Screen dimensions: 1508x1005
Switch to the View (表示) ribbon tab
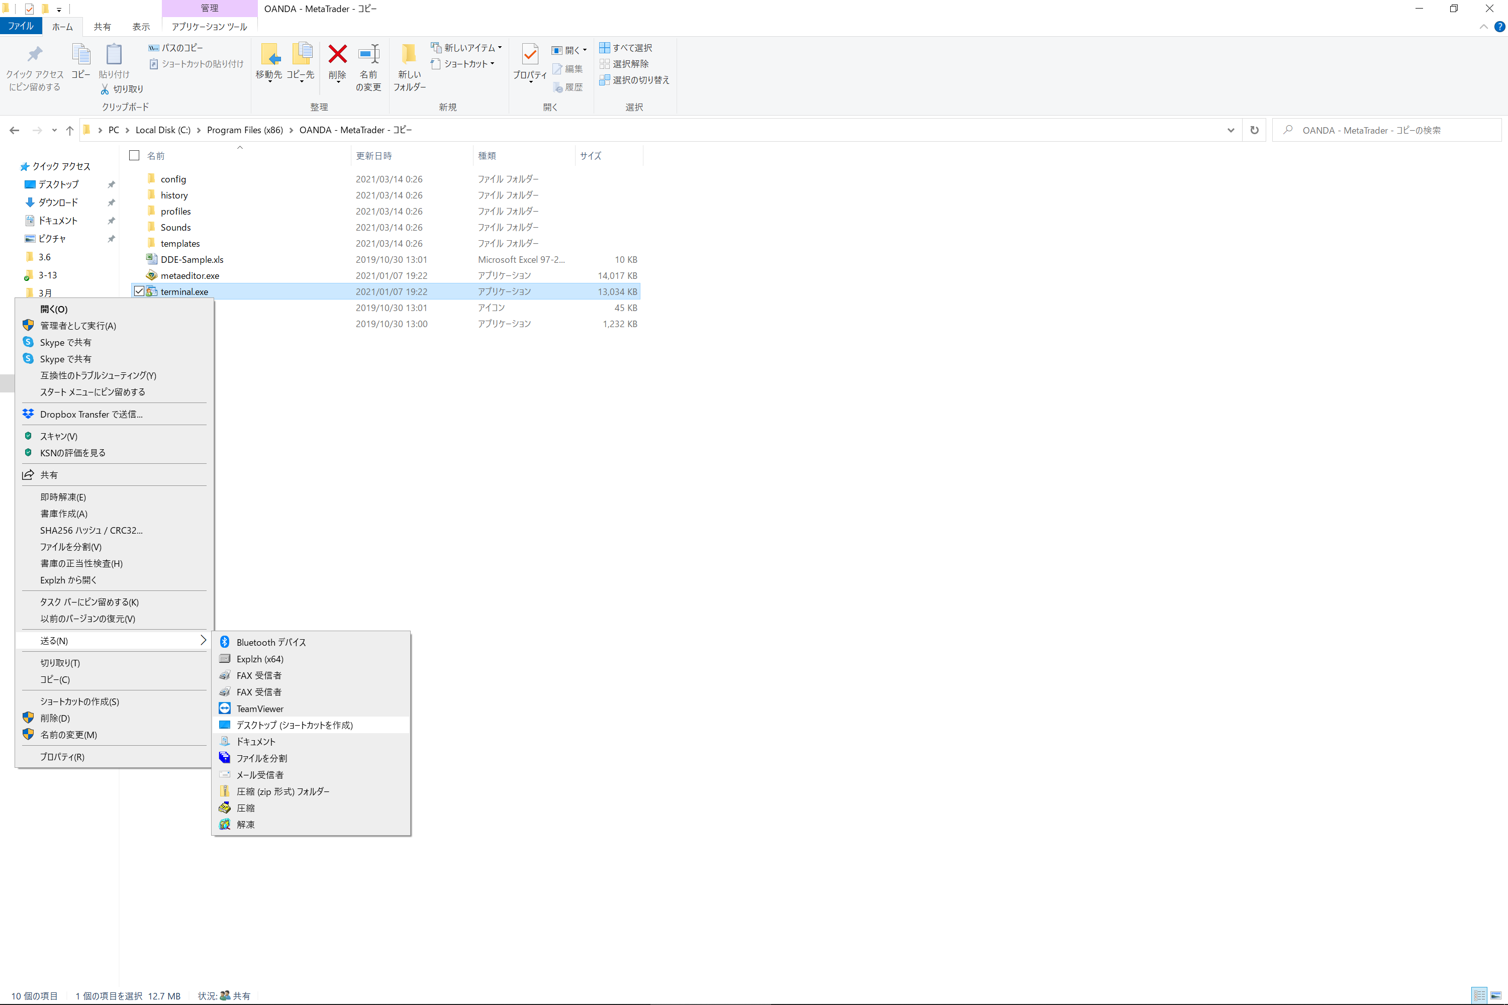(x=140, y=26)
